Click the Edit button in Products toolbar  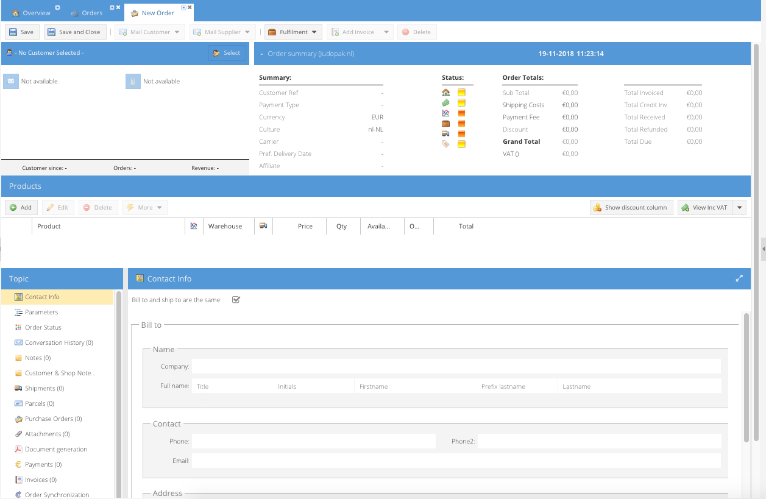(x=58, y=208)
